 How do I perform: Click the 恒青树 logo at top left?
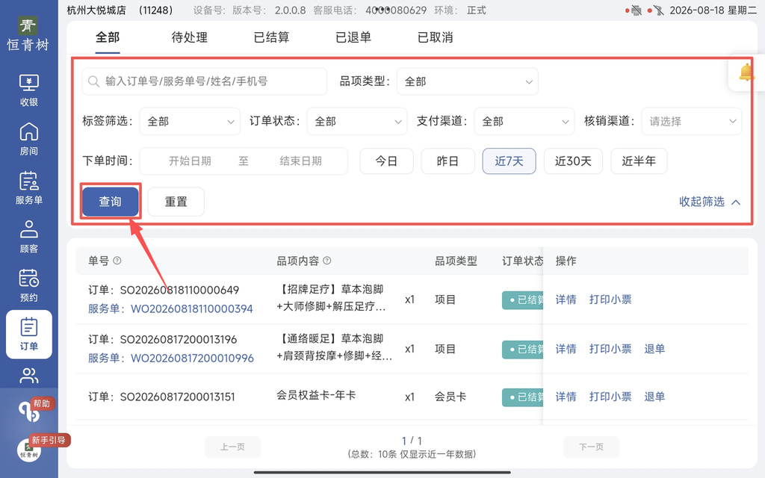coord(28,34)
